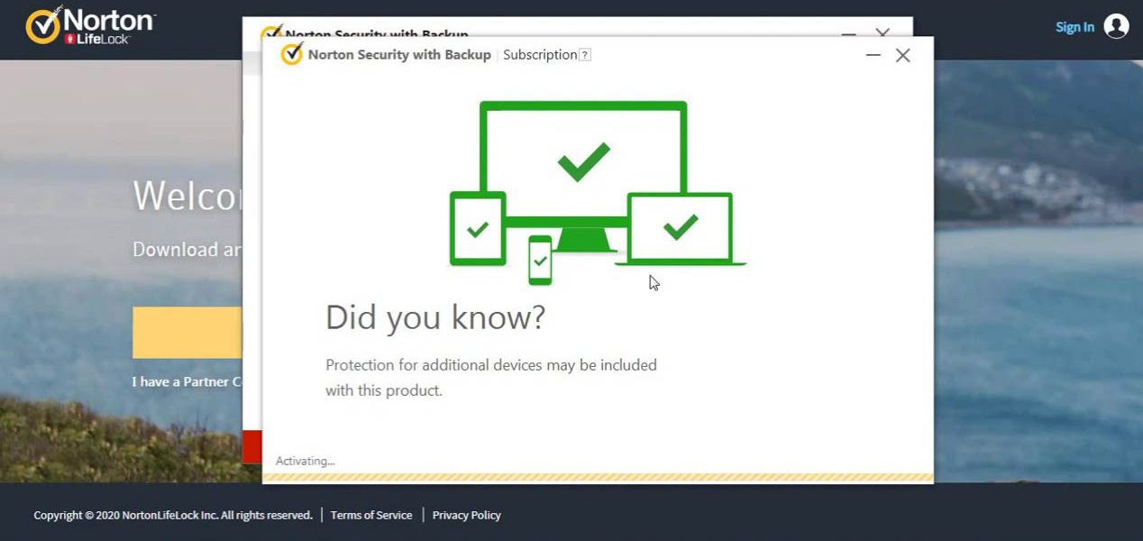Click the Activating progress bar
The width and height of the screenshot is (1143, 541).
(598, 477)
